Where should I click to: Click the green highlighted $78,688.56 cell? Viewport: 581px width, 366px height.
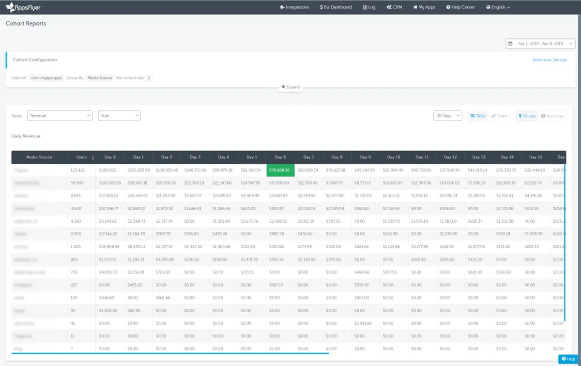click(281, 170)
